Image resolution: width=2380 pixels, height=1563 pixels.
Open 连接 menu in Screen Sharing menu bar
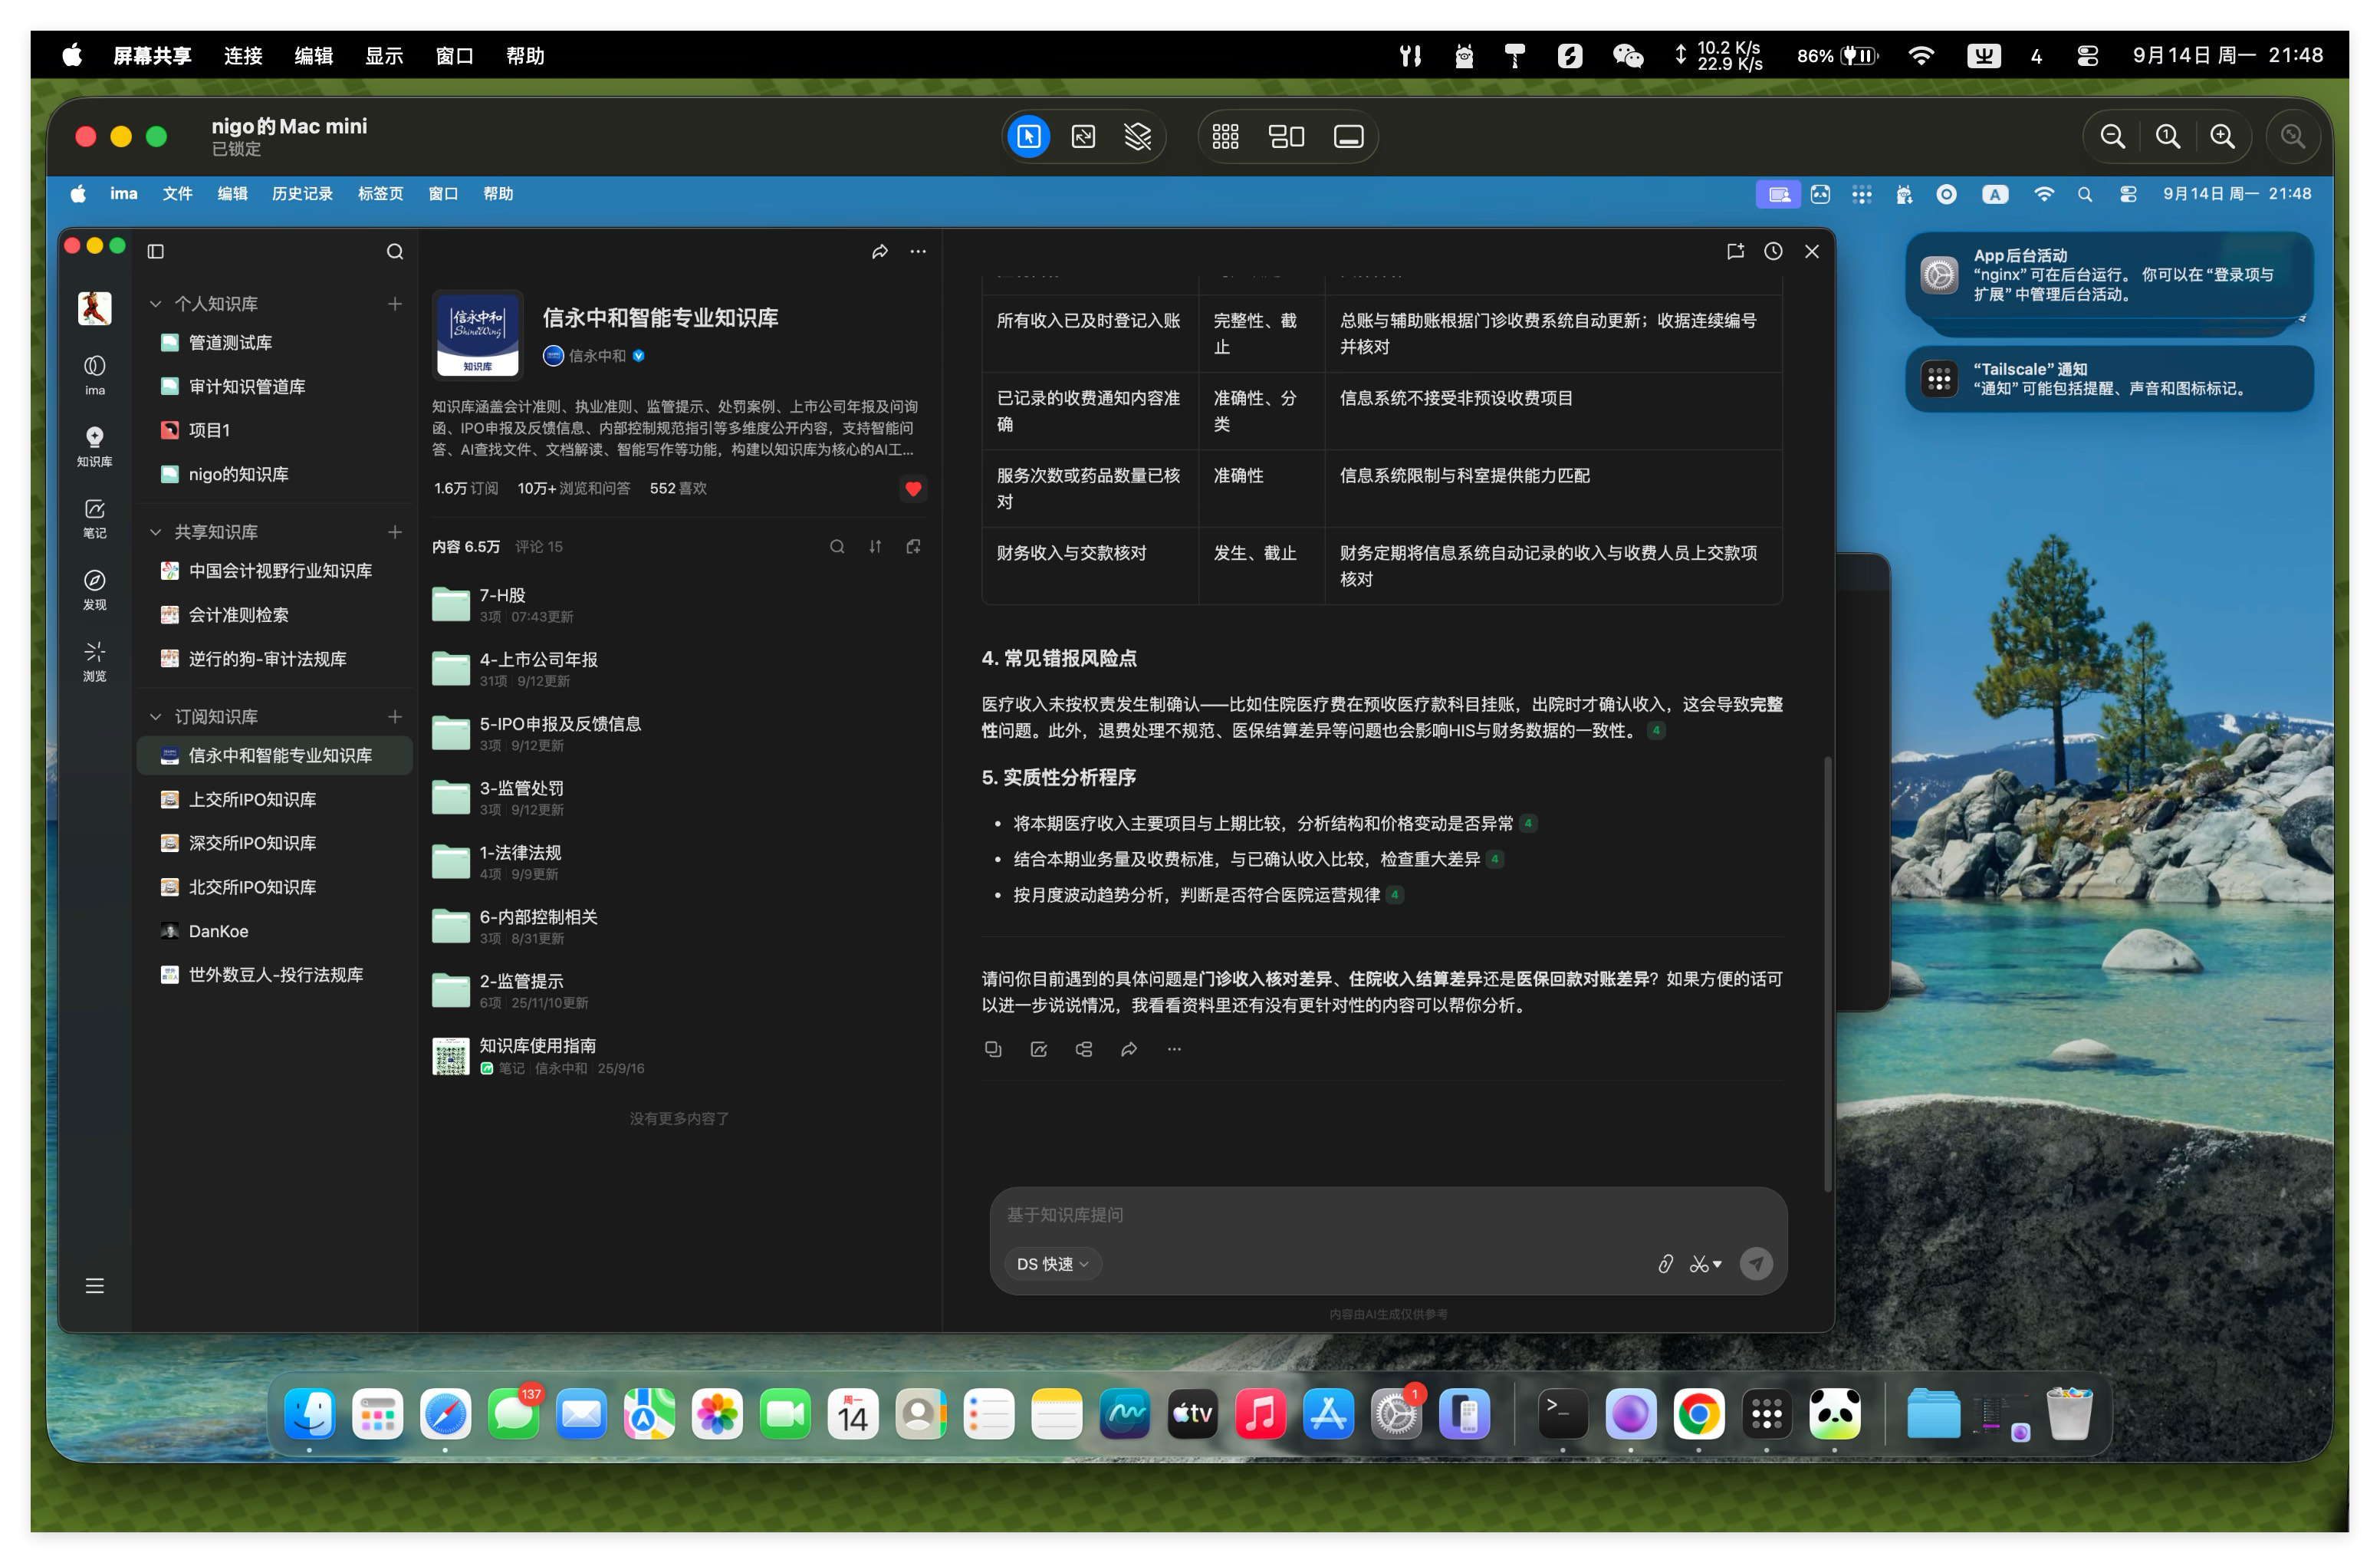tap(243, 56)
